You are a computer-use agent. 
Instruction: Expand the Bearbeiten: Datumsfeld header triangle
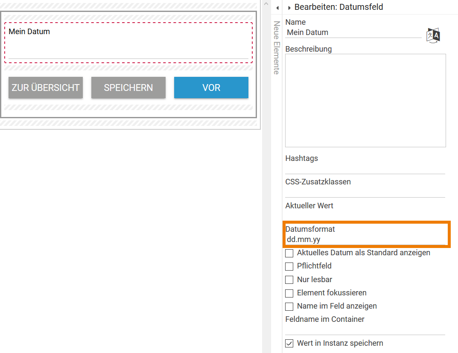point(289,8)
